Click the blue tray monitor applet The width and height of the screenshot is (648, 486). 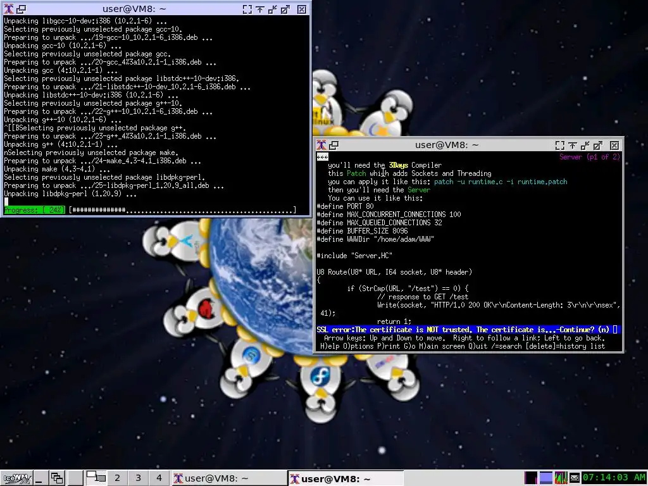click(x=545, y=478)
